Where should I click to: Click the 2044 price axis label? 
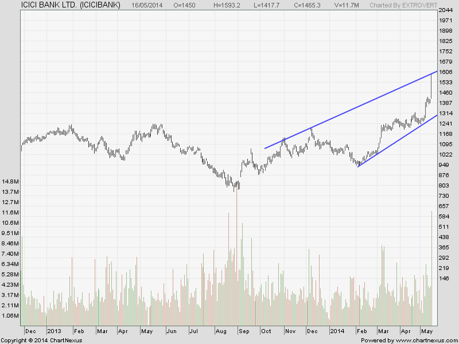pyautogui.click(x=446, y=11)
